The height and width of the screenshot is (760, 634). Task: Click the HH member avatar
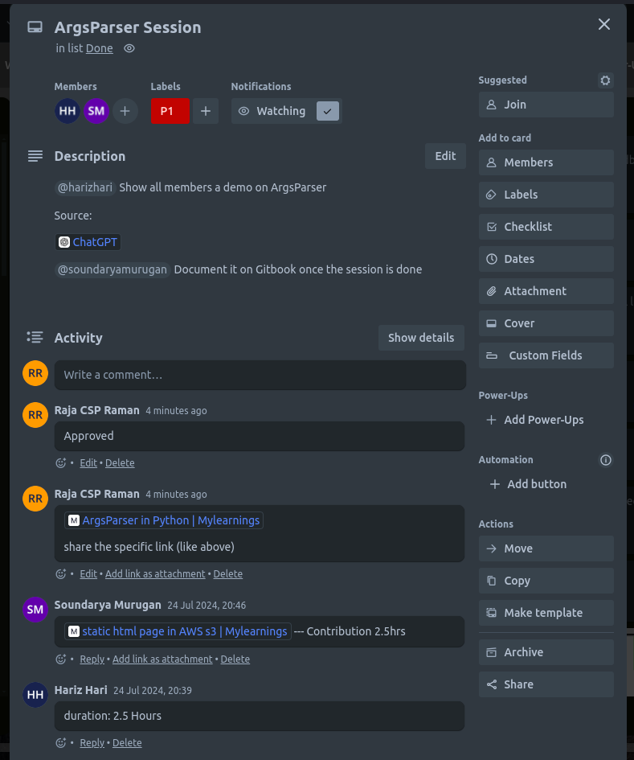67,111
